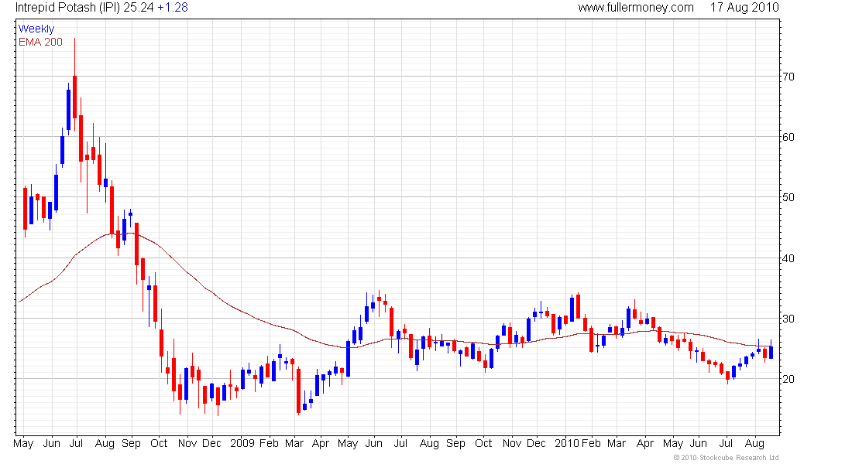The width and height of the screenshot is (852, 464).
Task: Click the 60 price axis label
Action: pyautogui.click(x=788, y=138)
